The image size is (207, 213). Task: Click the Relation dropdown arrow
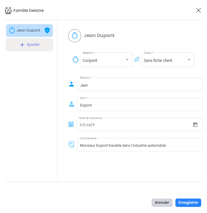point(127,60)
